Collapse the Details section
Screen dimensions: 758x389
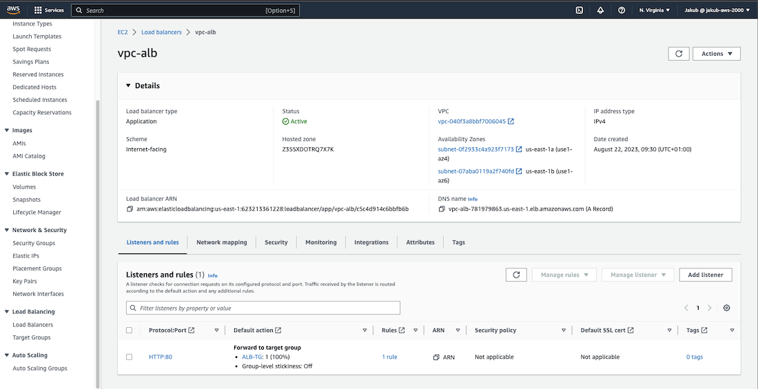click(127, 86)
